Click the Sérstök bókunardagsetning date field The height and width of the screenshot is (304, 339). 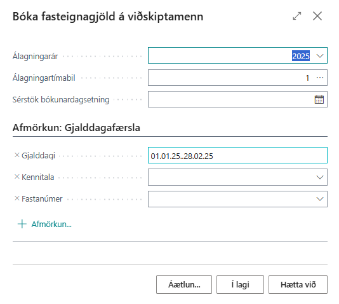230,99
